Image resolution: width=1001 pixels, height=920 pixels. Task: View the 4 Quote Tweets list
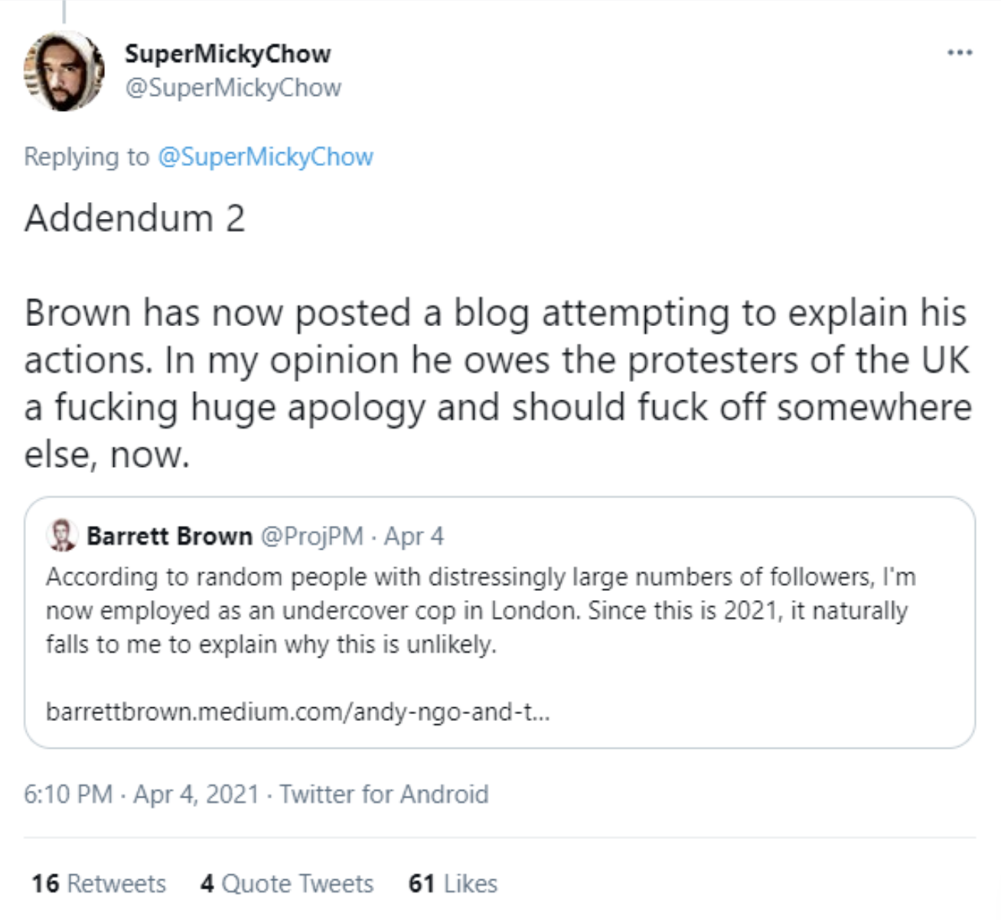click(287, 883)
